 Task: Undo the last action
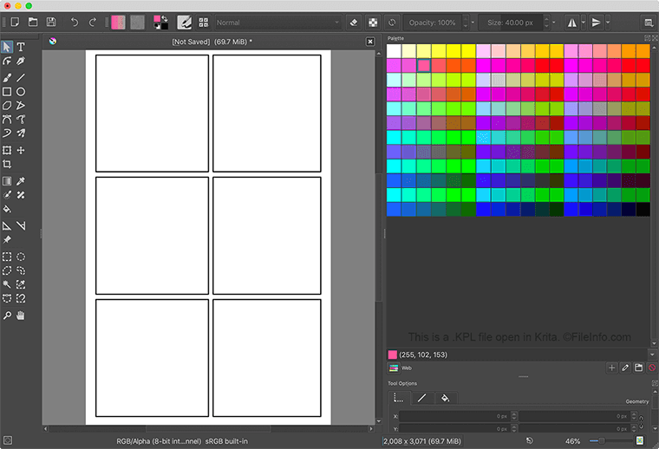[75, 22]
